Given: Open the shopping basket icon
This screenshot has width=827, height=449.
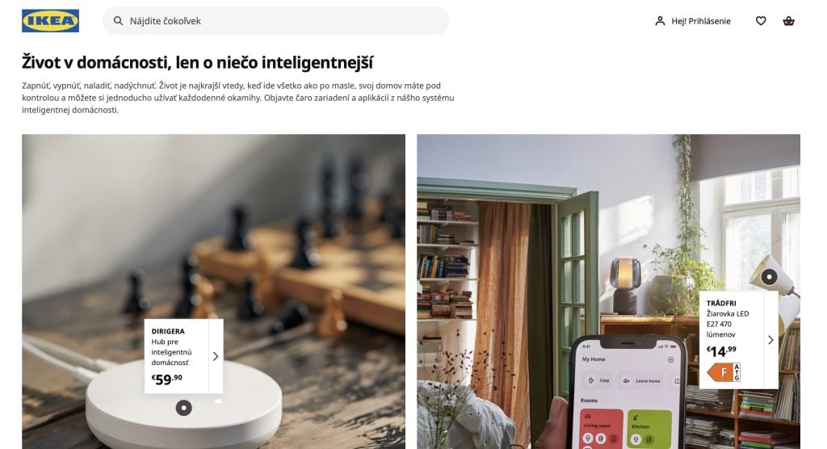Looking at the screenshot, I should click(788, 21).
